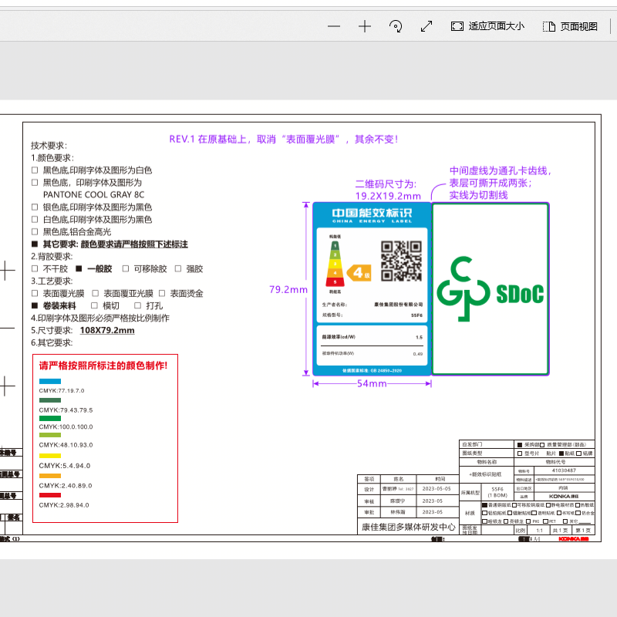Enter full screen with the diagonal arrows icon
Screen dimensions: 617x617
(x=427, y=26)
